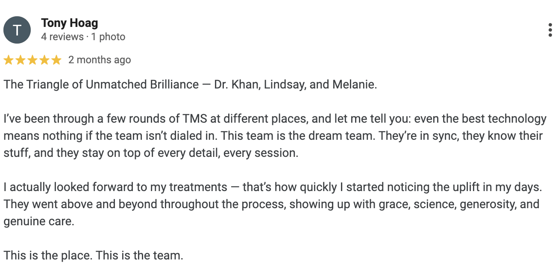Click Tony Hoag's round avatar icon
Image resolution: width=558 pixels, height=271 pixels.
(17, 30)
